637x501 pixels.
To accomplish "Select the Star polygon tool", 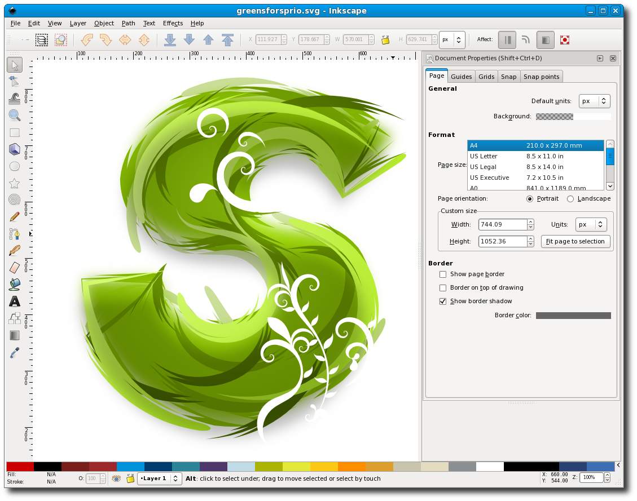I will 14,183.
